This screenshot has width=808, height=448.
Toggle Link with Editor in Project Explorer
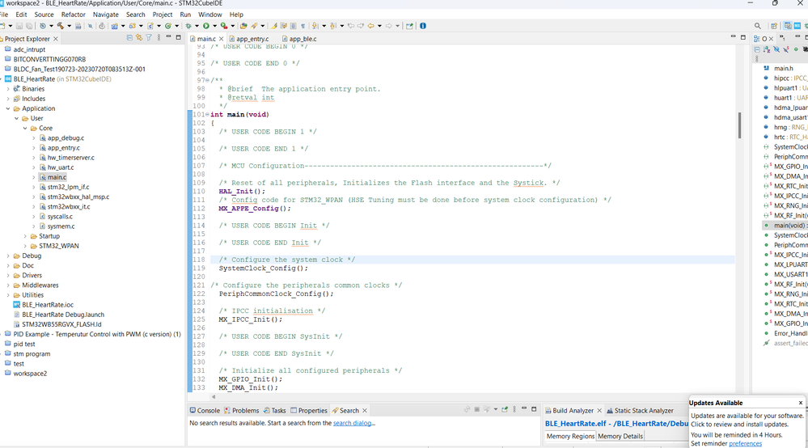click(139, 37)
